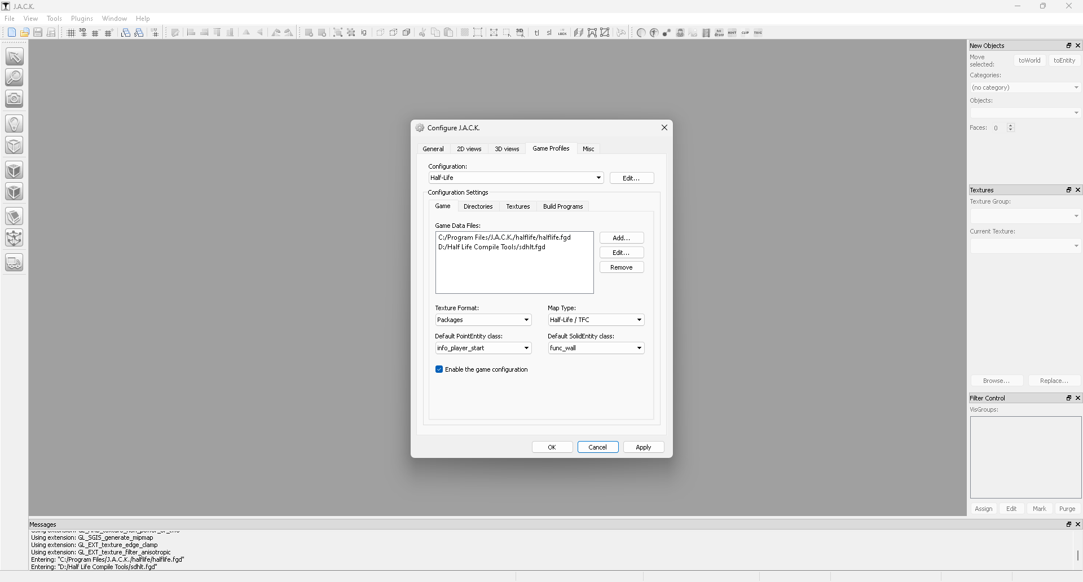Select the wireframe cube Block tool
The width and height of the screenshot is (1083, 582).
[14, 145]
